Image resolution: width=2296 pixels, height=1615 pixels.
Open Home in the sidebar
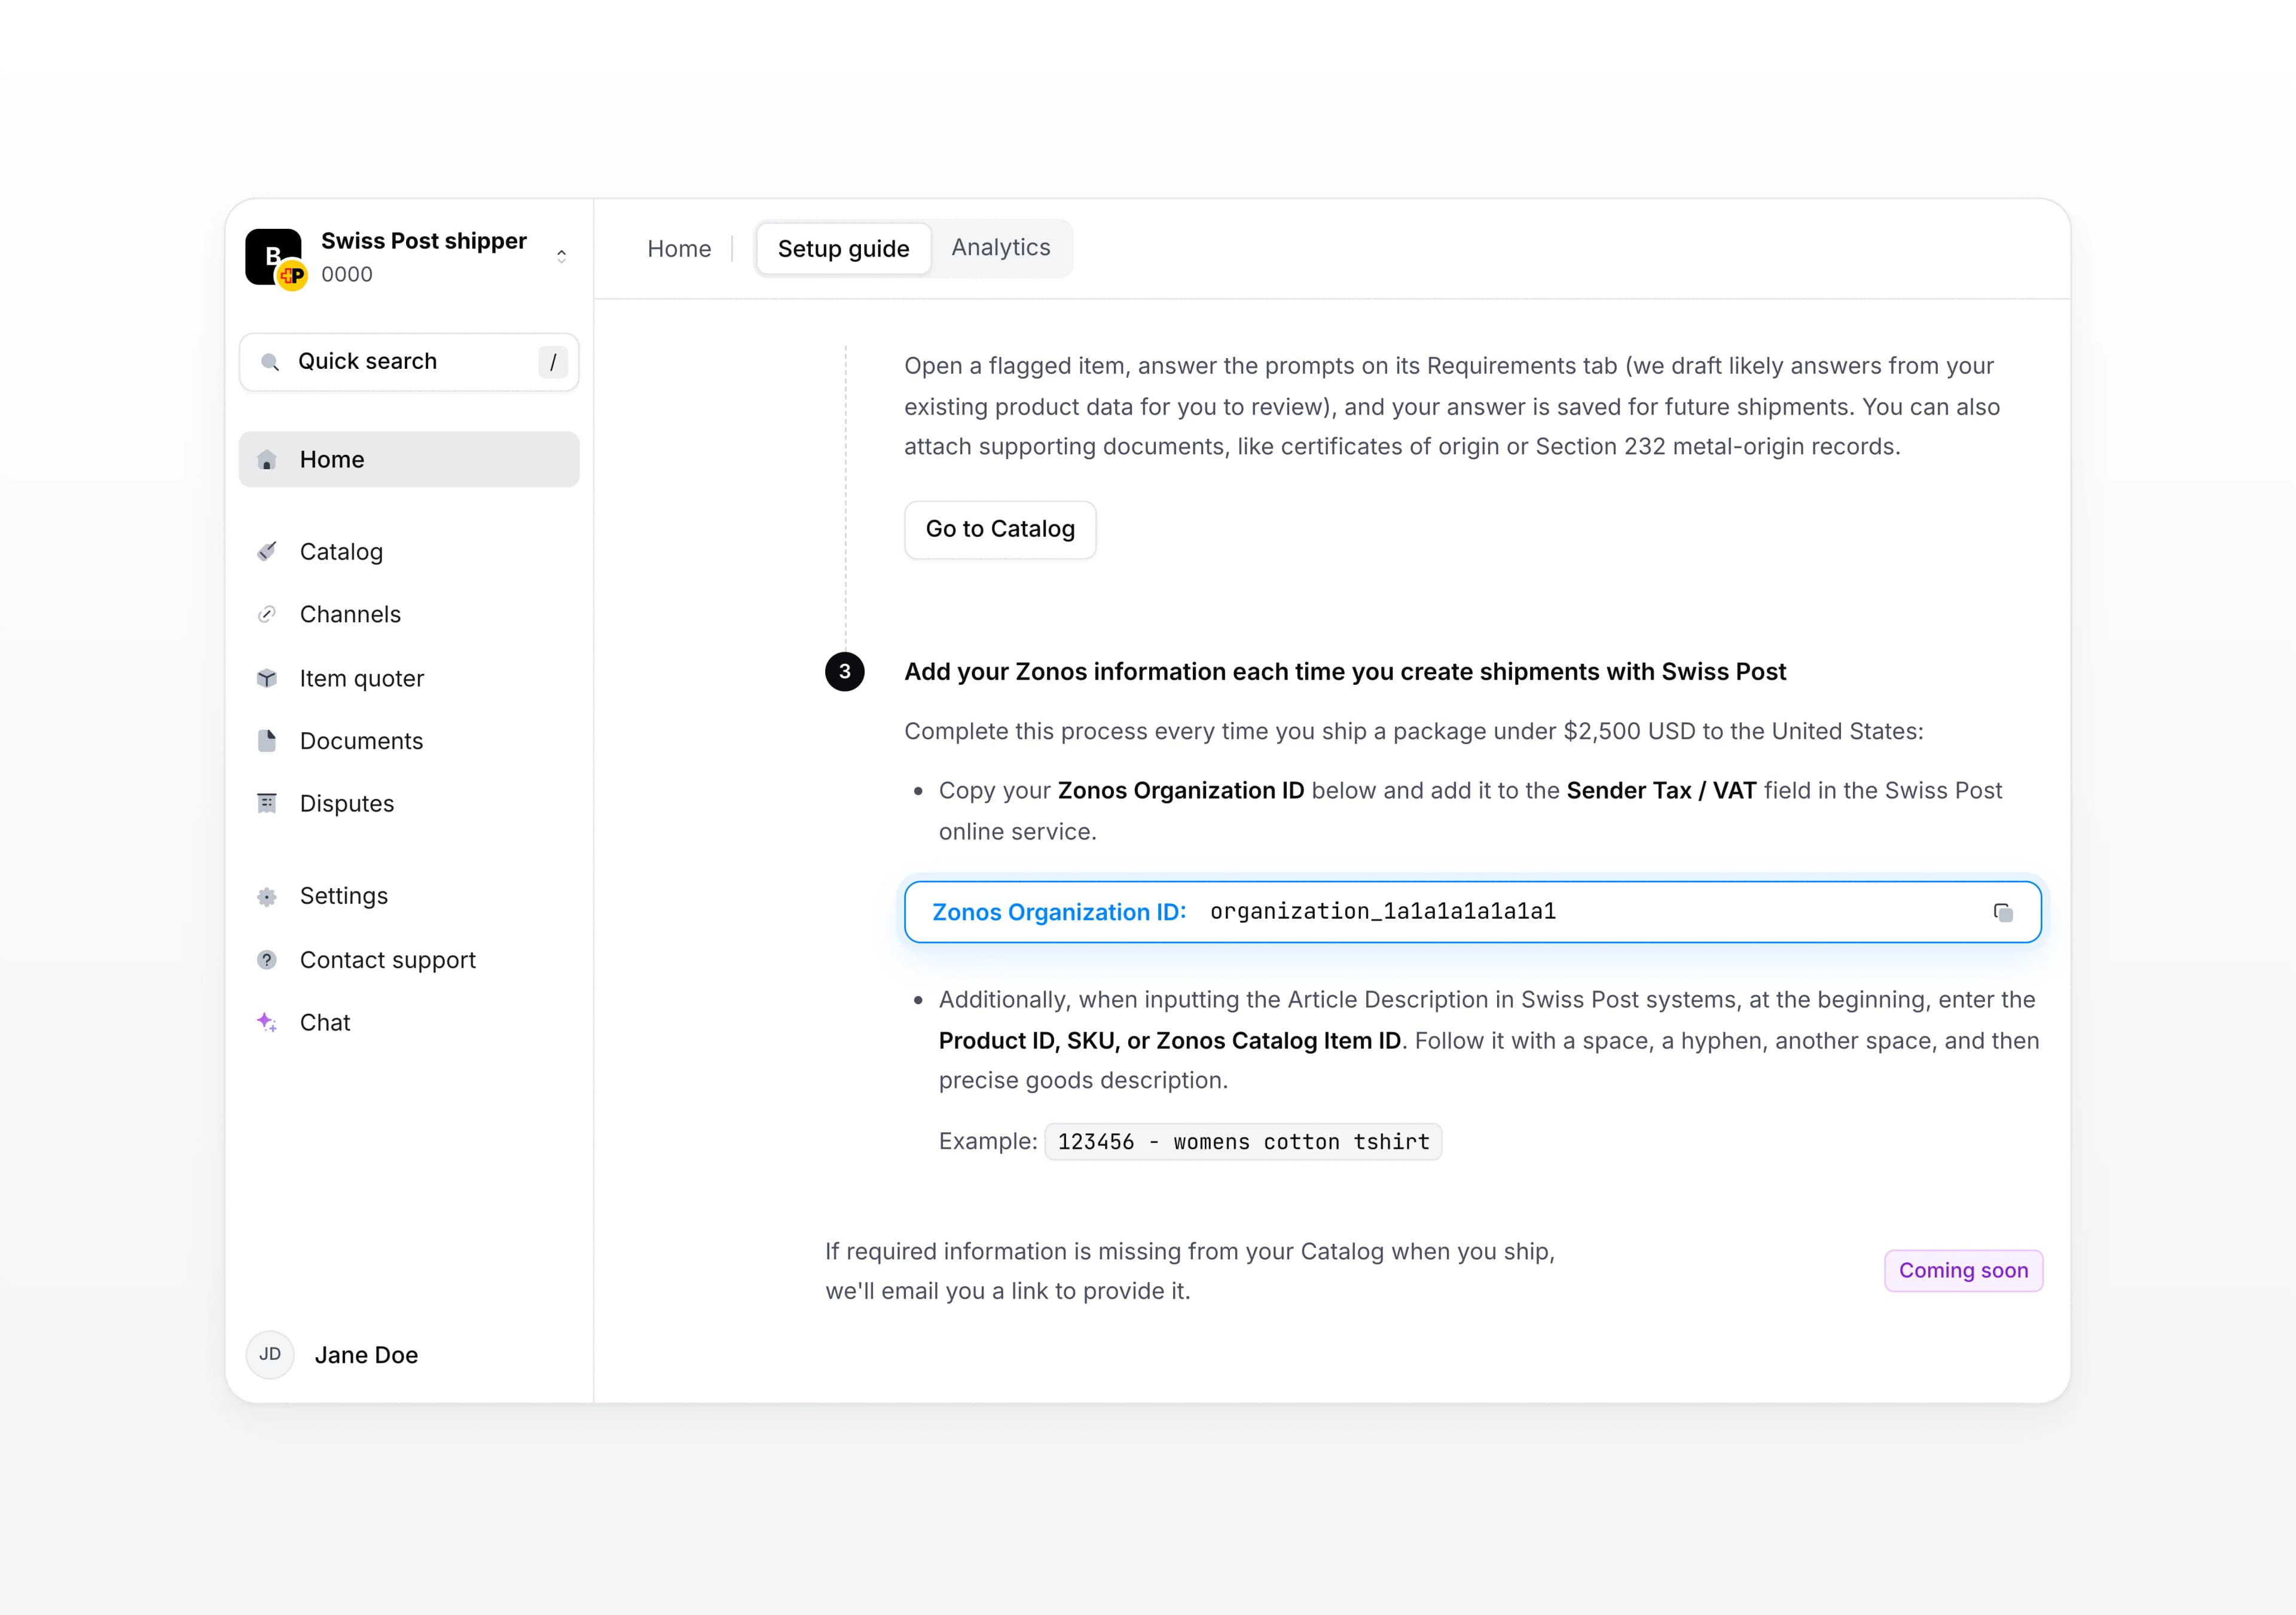coord(409,460)
